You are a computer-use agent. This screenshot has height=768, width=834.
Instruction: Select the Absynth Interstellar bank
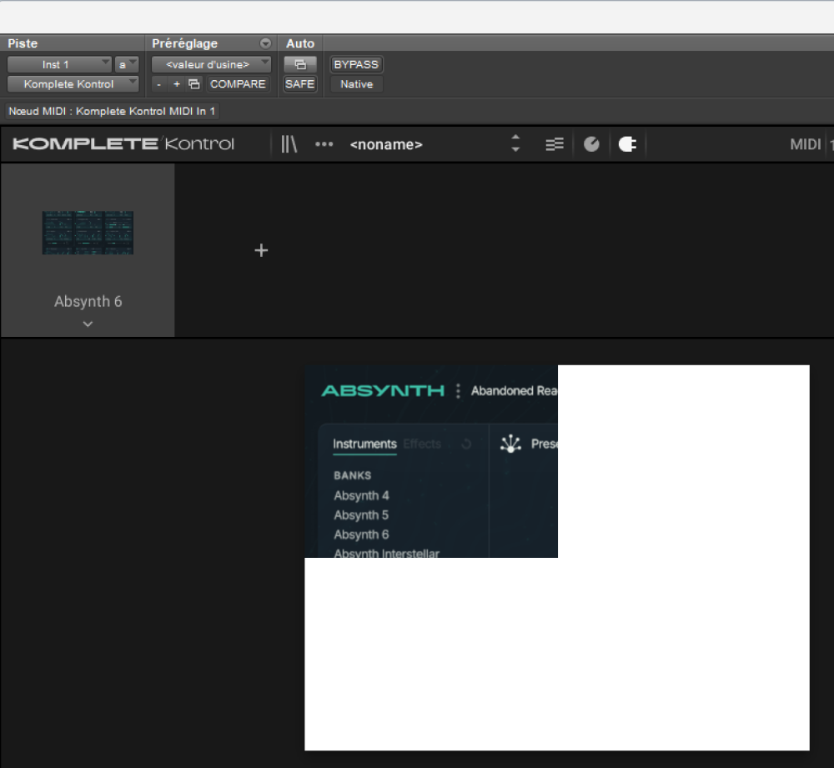pos(387,553)
